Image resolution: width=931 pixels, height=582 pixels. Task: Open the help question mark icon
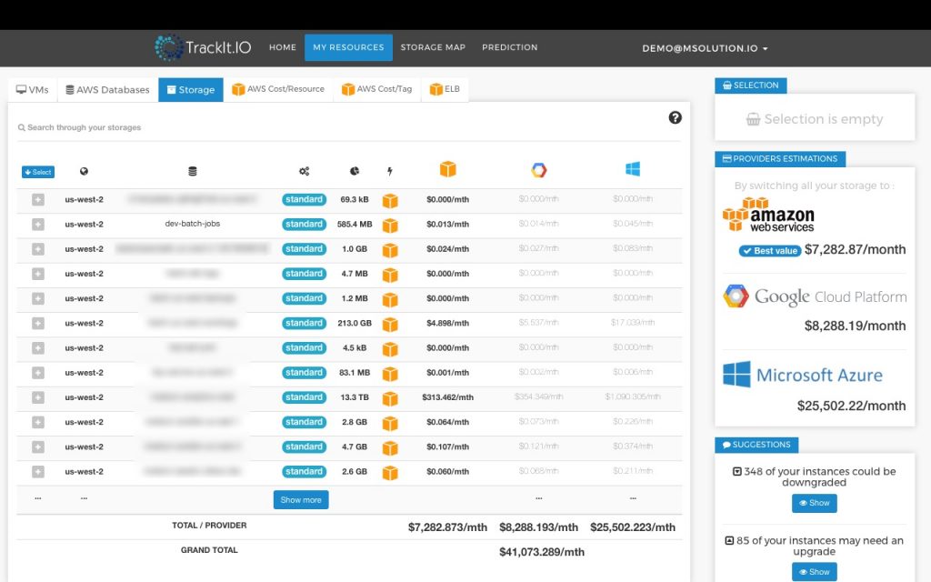(x=675, y=117)
